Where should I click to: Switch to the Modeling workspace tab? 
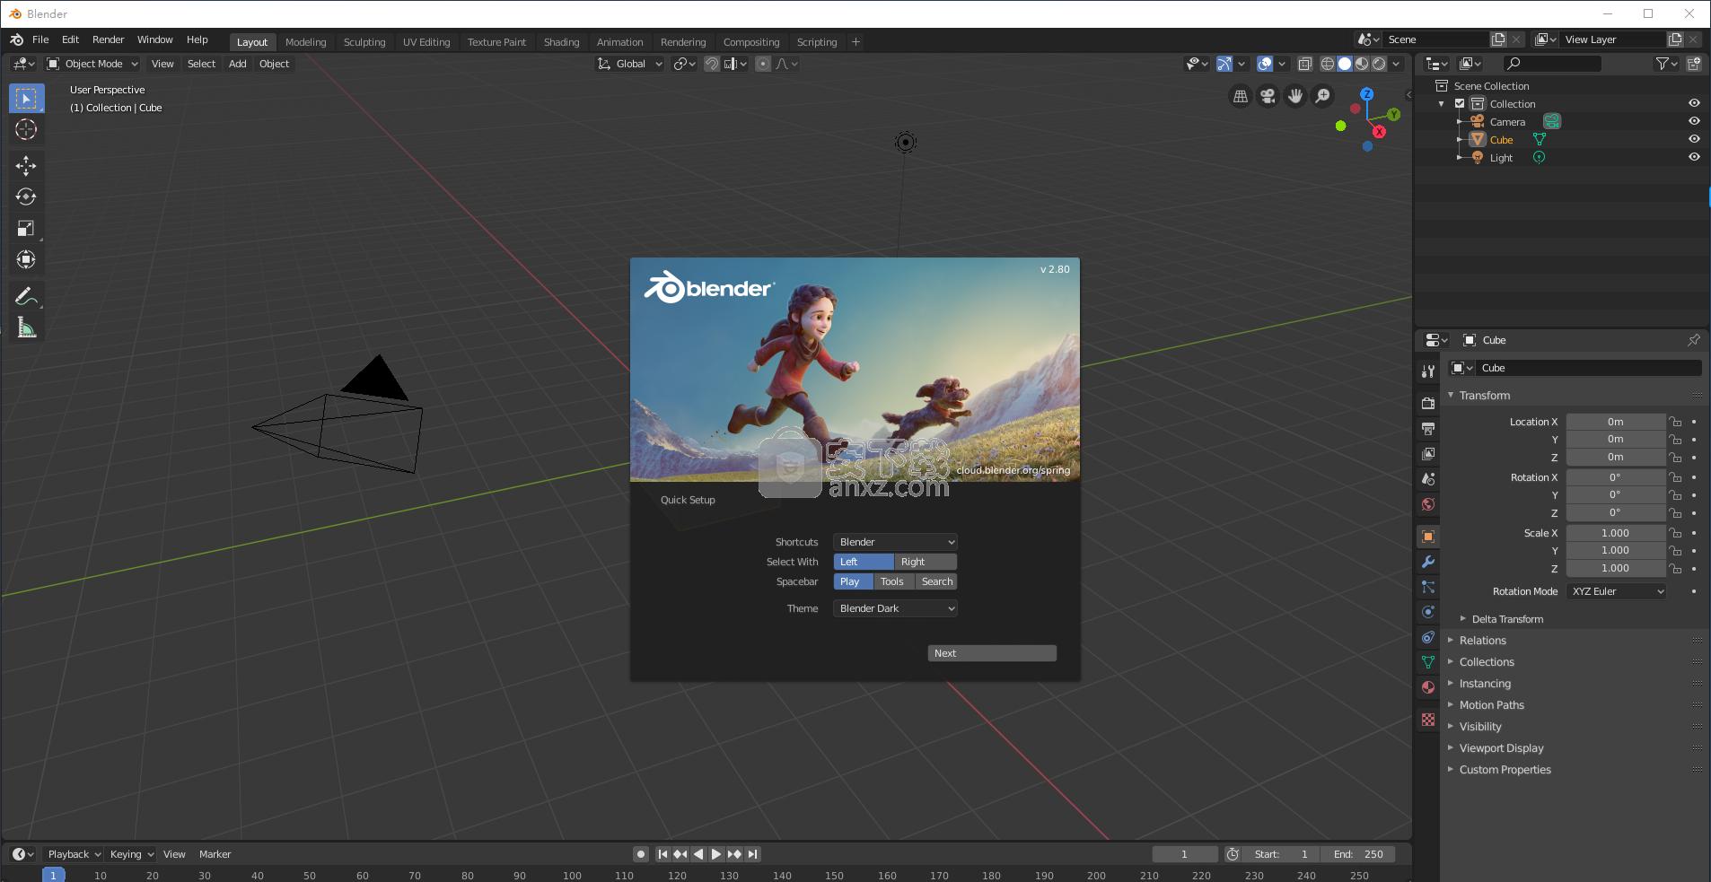pyautogui.click(x=305, y=42)
